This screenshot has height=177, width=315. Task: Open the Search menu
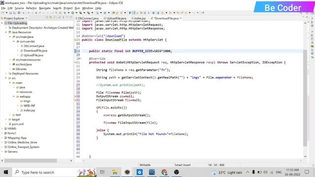tap(57, 8)
